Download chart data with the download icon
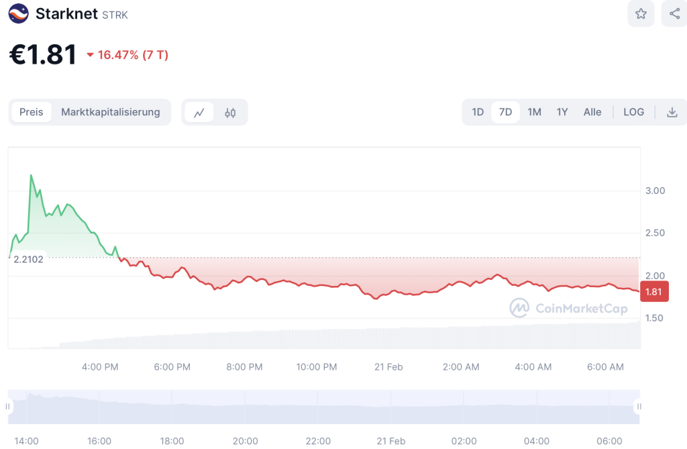Viewport: 687px width, 449px height. (672, 112)
